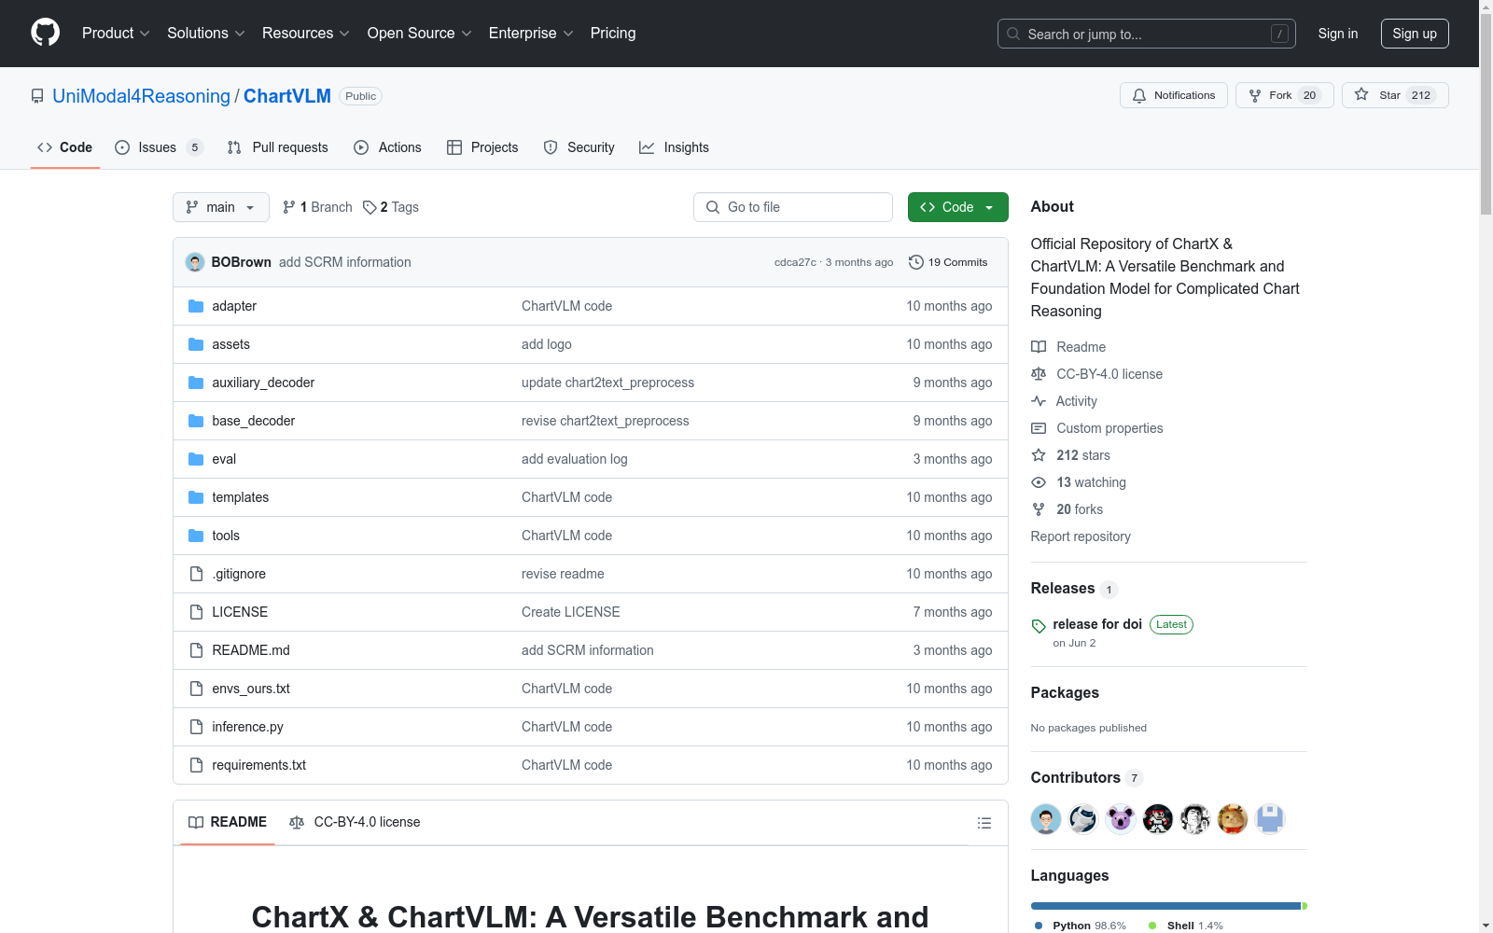View 1 Branch link
Viewport: 1493px width, 933px height.
click(x=317, y=207)
